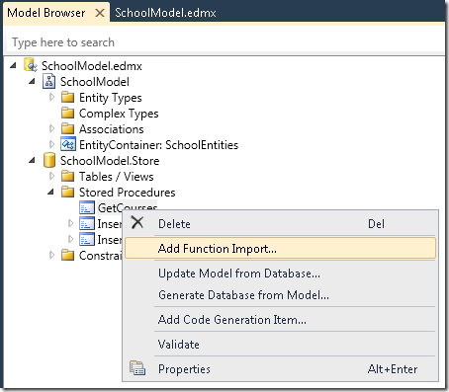The image size is (449, 392).
Task: Click the Type here to search field
Action: 225,42
